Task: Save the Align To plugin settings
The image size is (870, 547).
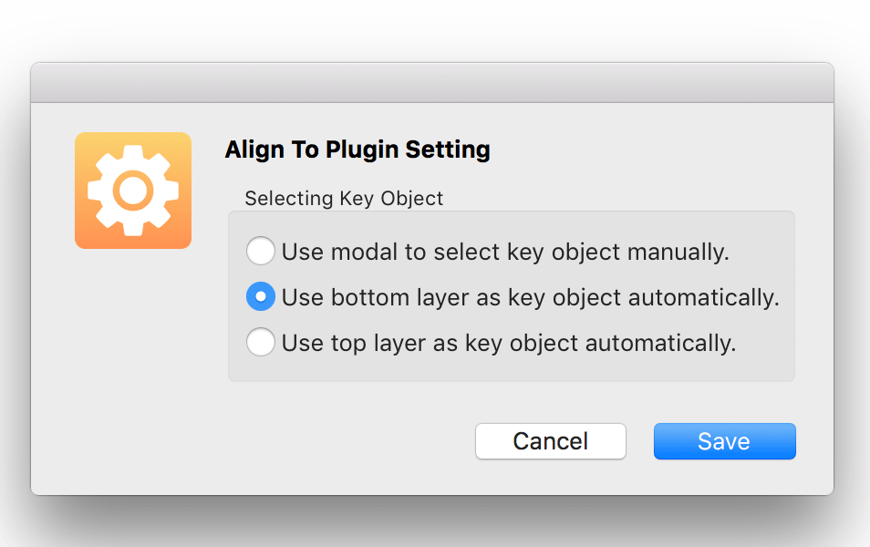Action: [724, 441]
